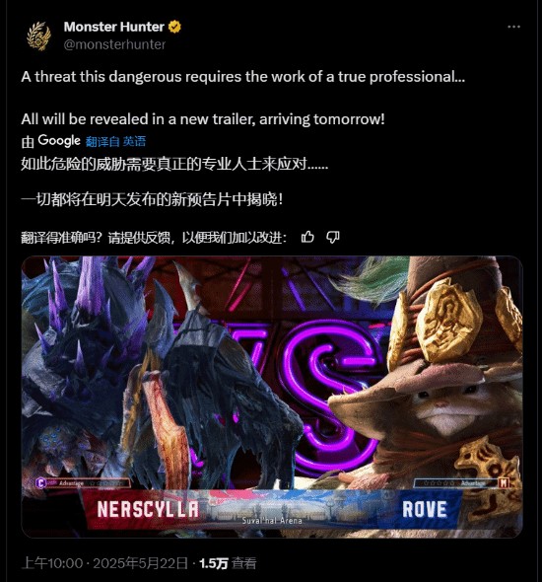Click the English tweet text
Screen dimensions: 542x582
(x=243, y=98)
